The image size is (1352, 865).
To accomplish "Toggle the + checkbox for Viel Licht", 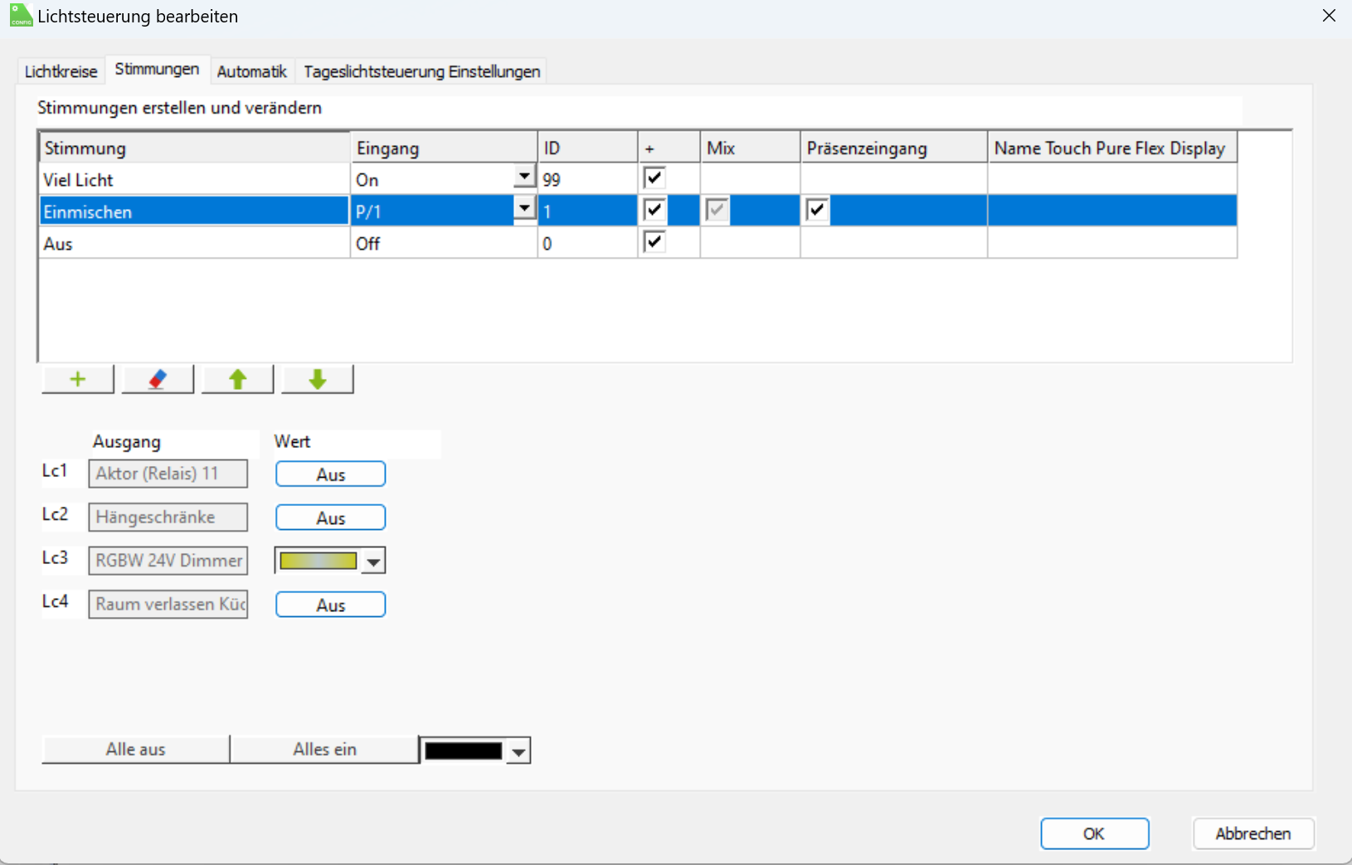I will tap(654, 178).
